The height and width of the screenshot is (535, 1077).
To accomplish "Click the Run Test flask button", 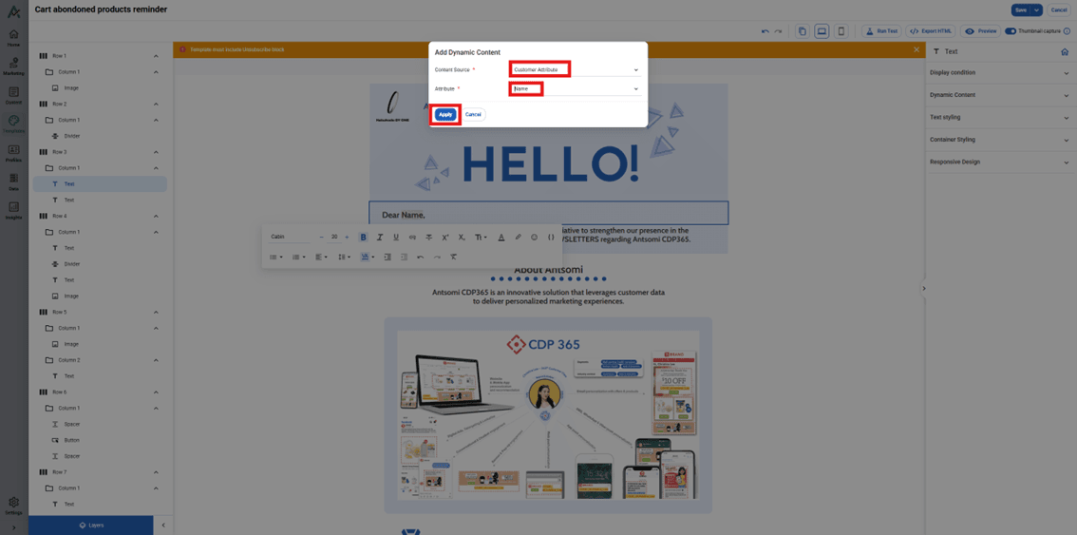I will point(881,31).
